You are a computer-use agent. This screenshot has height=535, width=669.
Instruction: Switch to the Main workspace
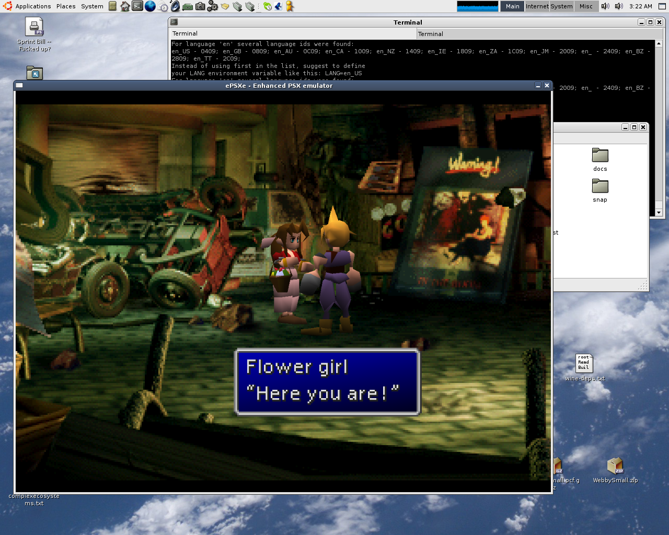pos(512,6)
